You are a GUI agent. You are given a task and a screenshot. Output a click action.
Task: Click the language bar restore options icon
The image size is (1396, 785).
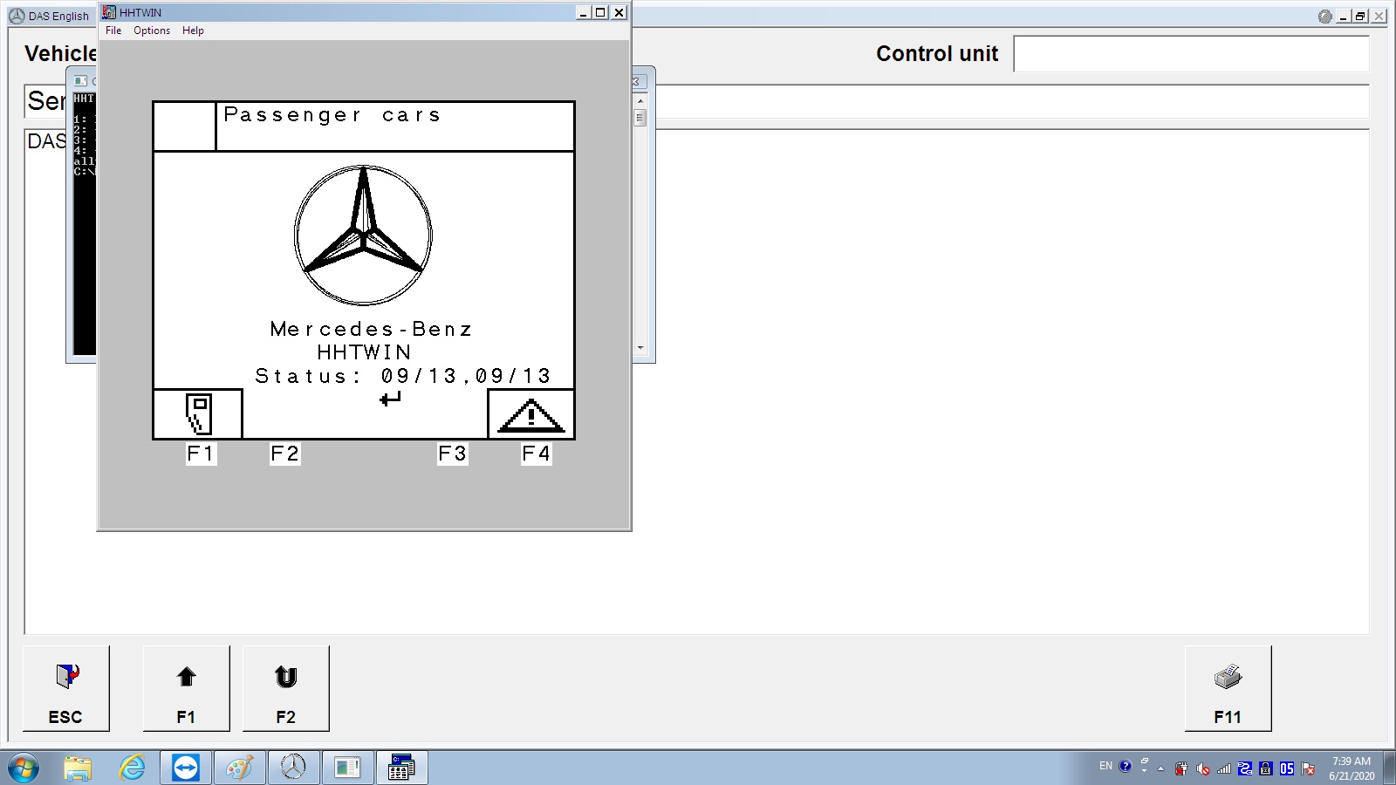pos(1144,761)
